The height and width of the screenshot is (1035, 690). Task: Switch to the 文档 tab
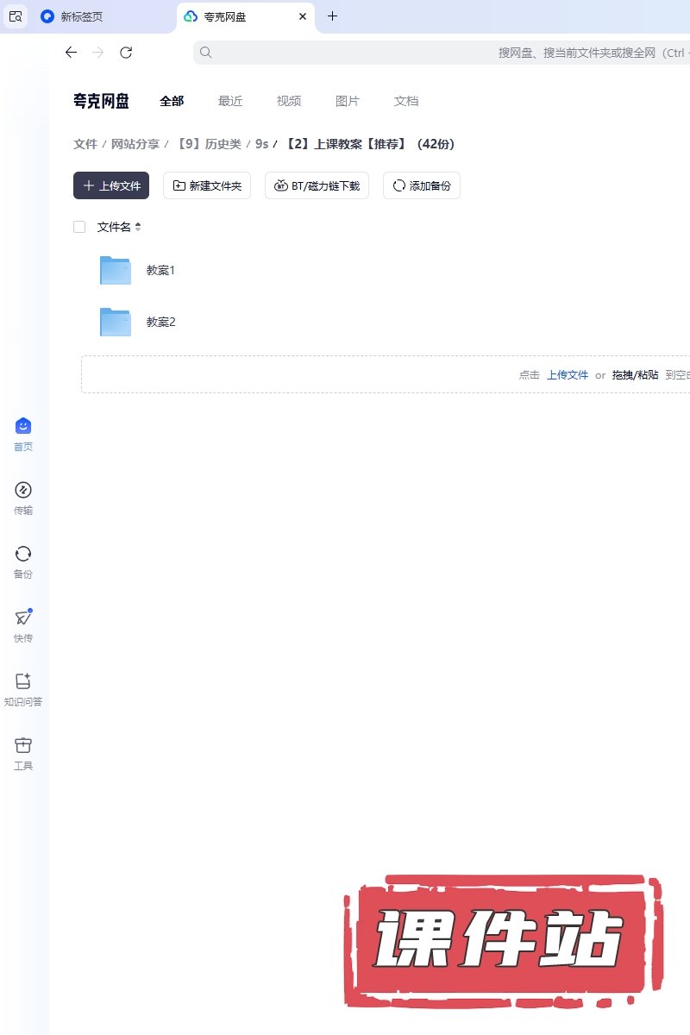click(x=406, y=101)
